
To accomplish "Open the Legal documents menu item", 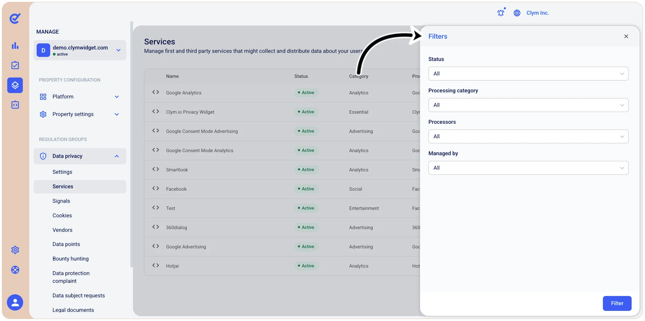I will [73, 310].
